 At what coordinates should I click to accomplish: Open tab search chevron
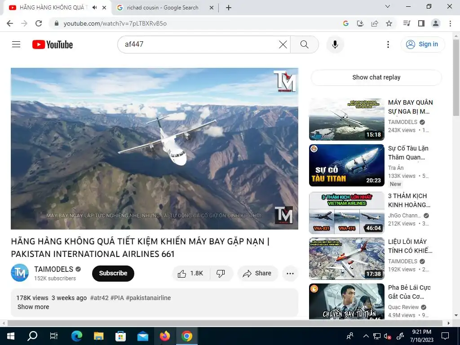(x=388, y=6)
